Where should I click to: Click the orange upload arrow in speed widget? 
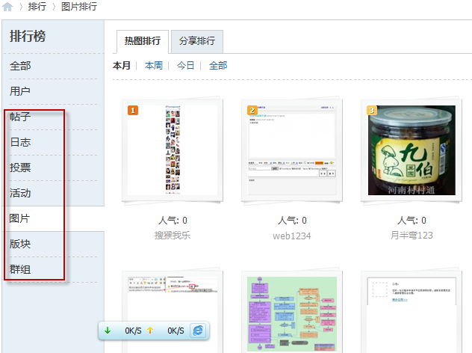click(x=150, y=331)
